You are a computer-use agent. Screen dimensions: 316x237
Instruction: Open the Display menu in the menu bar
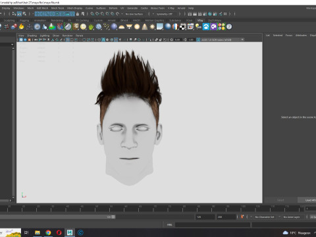6,8
